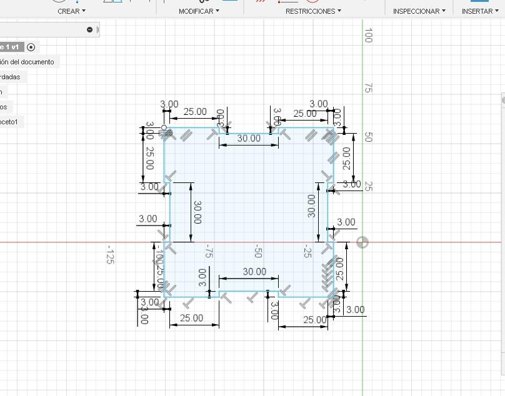
Task: Select the top-right horizontal 25.00 dimension
Action: [x=305, y=113]
